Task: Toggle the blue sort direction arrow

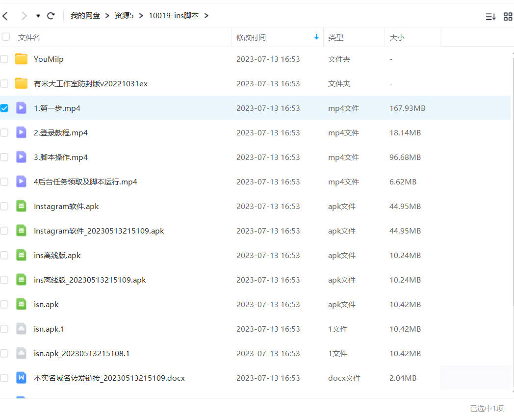Action: click(x=316, y=37)
